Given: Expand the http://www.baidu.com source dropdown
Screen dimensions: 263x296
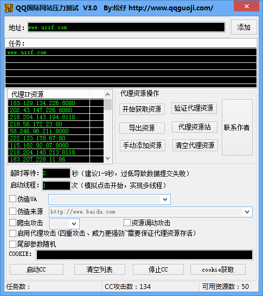Looking at the screenshot, I should pos(247,212).
